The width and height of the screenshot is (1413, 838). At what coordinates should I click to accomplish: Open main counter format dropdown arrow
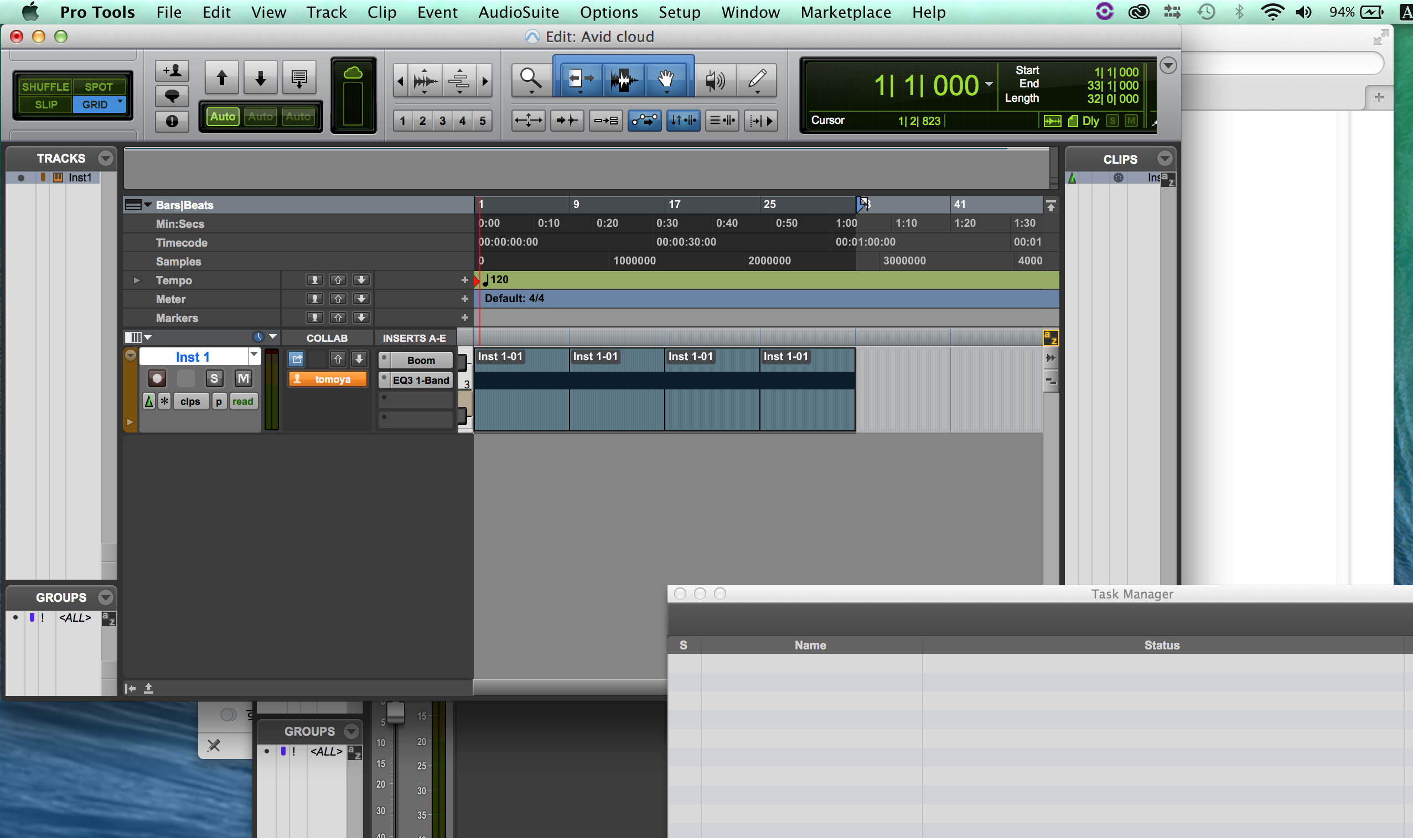pos(988,84)
